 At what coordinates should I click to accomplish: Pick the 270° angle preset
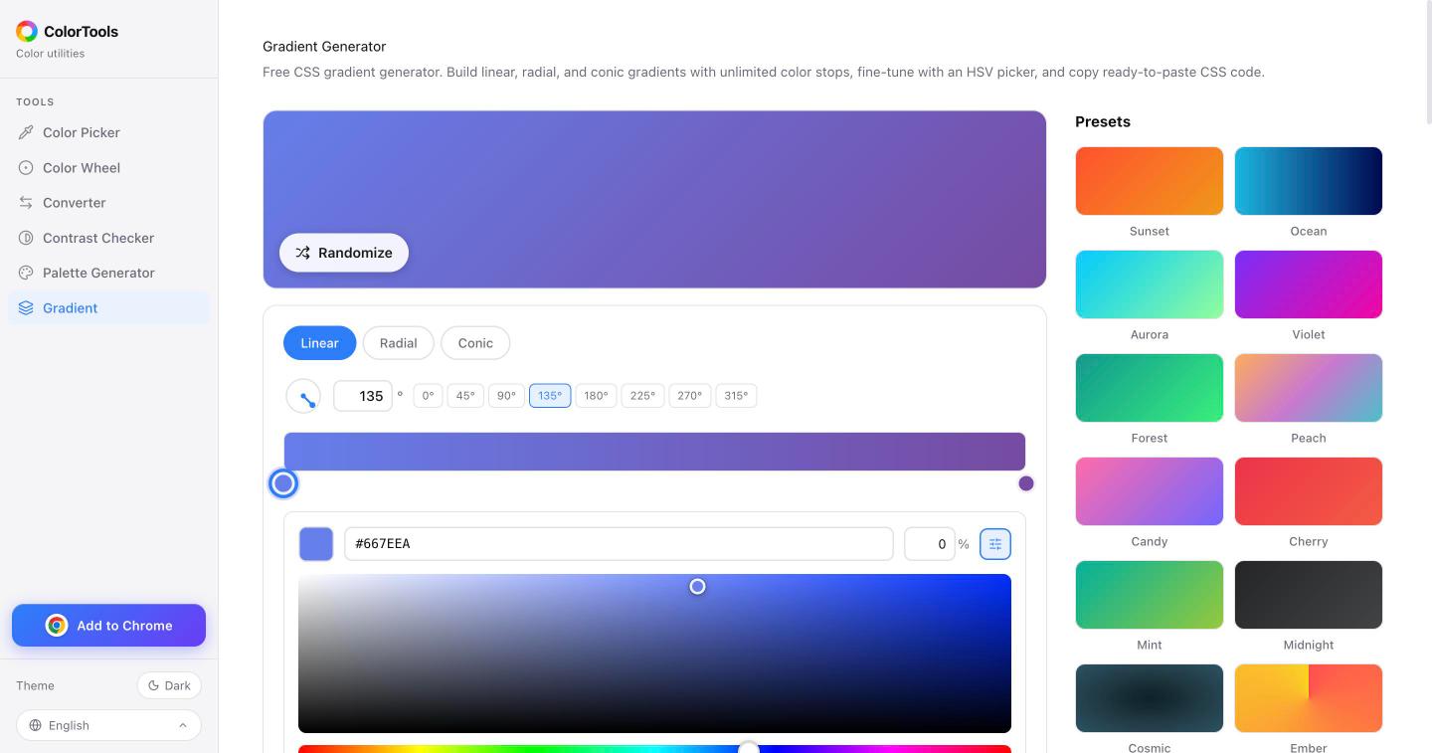690,396
